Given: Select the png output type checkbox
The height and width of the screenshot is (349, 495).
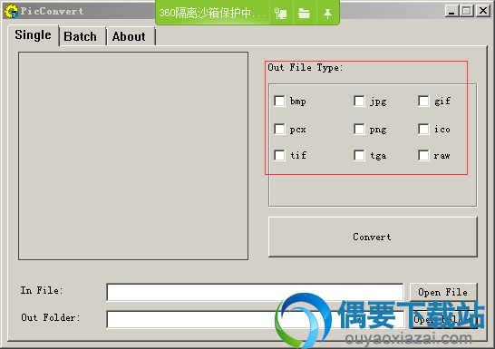Looking at the screenshot, I should click(359, 129).
